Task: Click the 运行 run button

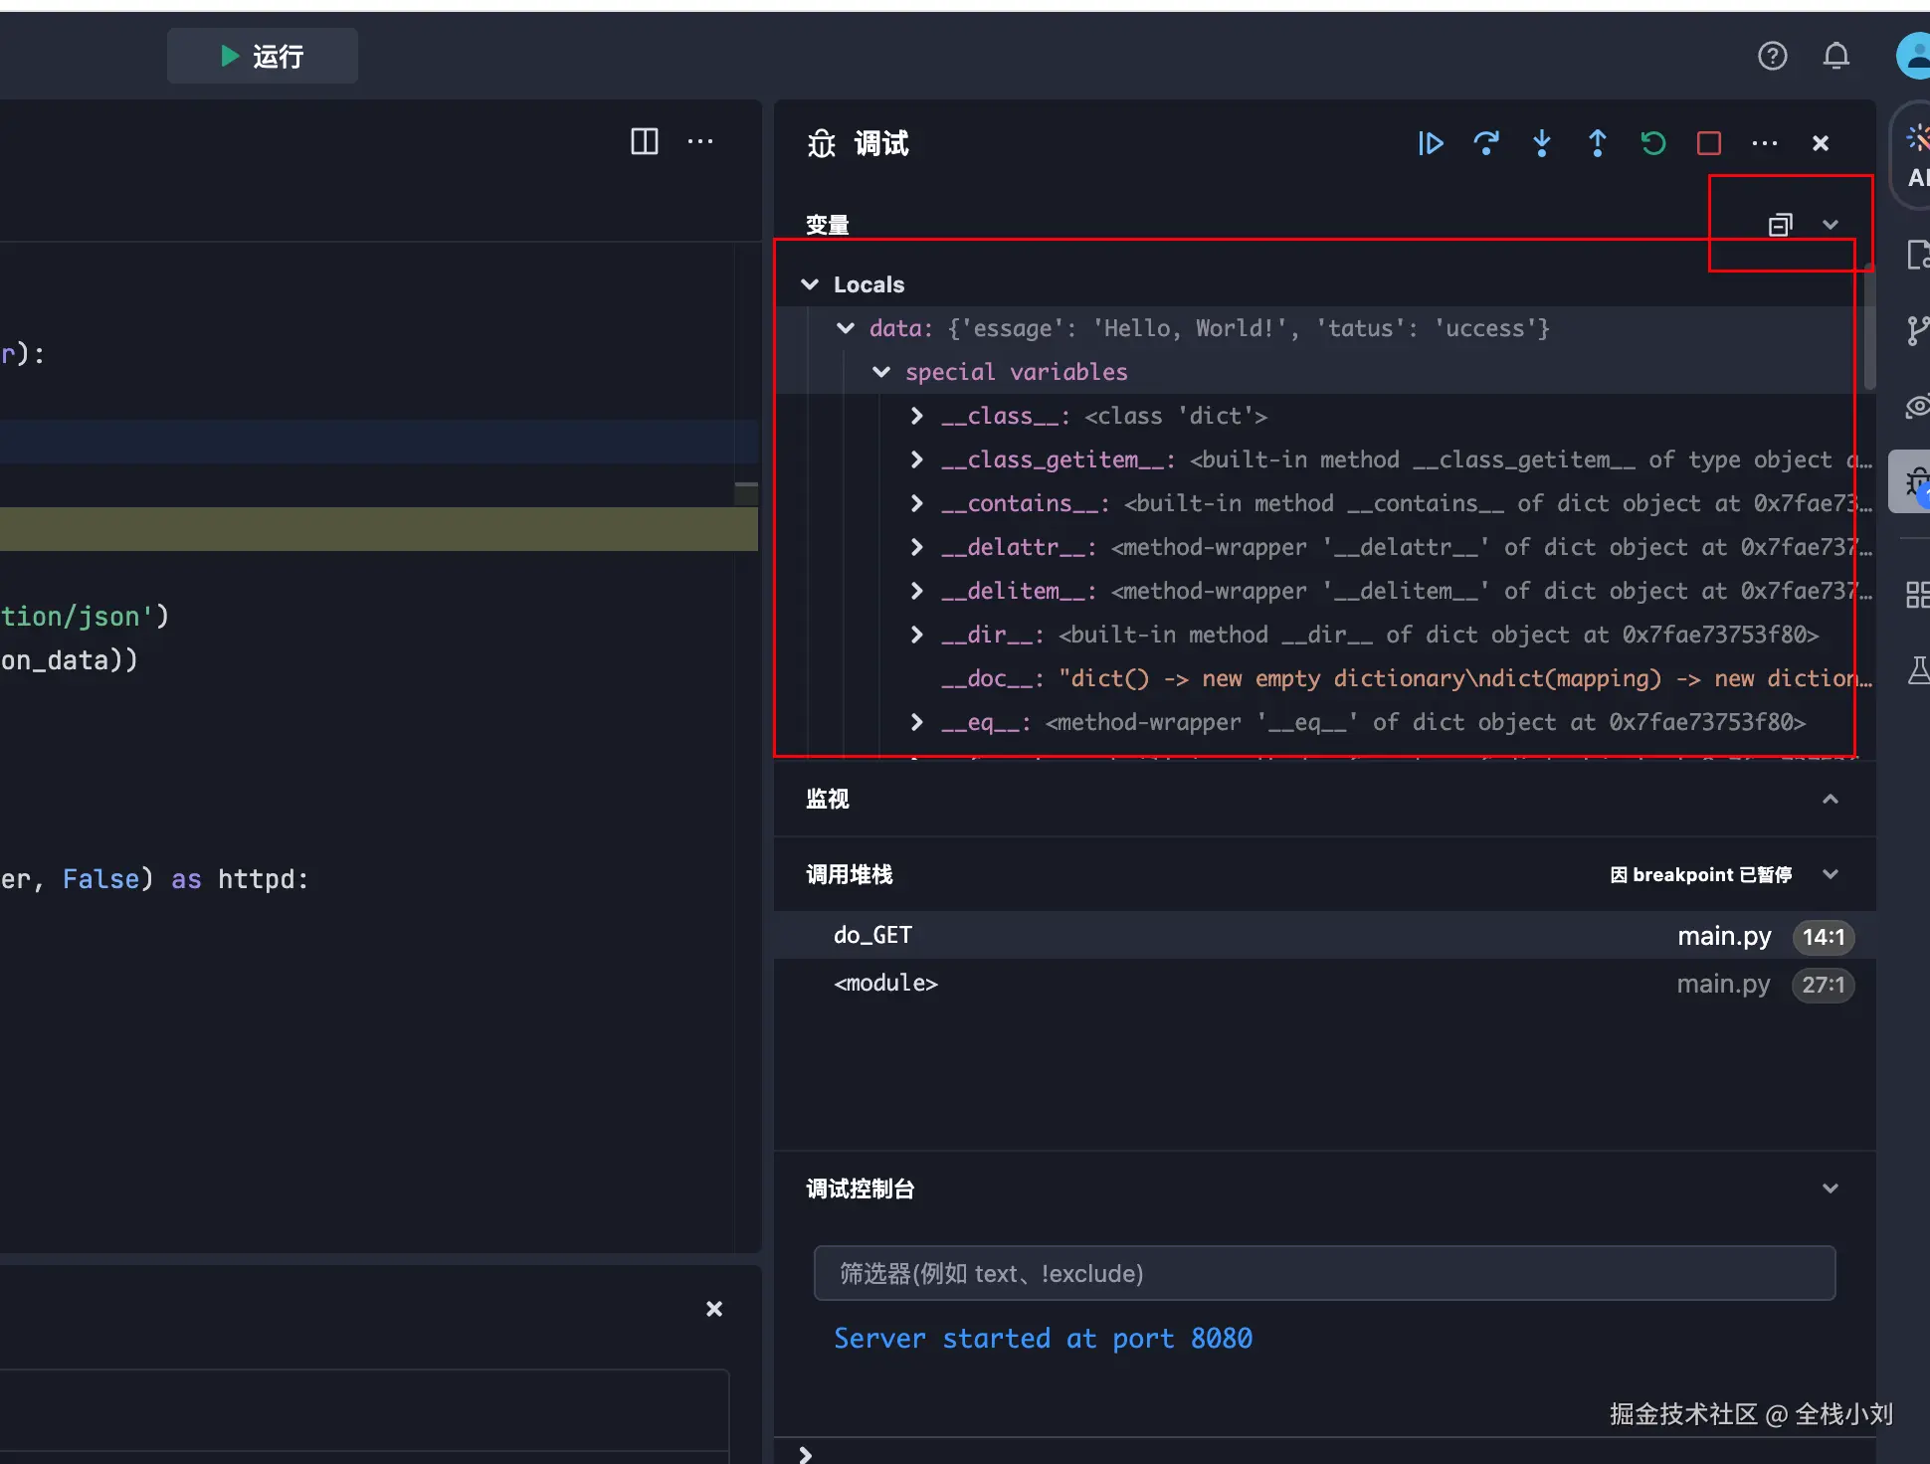Action: [x=263, y=56]
